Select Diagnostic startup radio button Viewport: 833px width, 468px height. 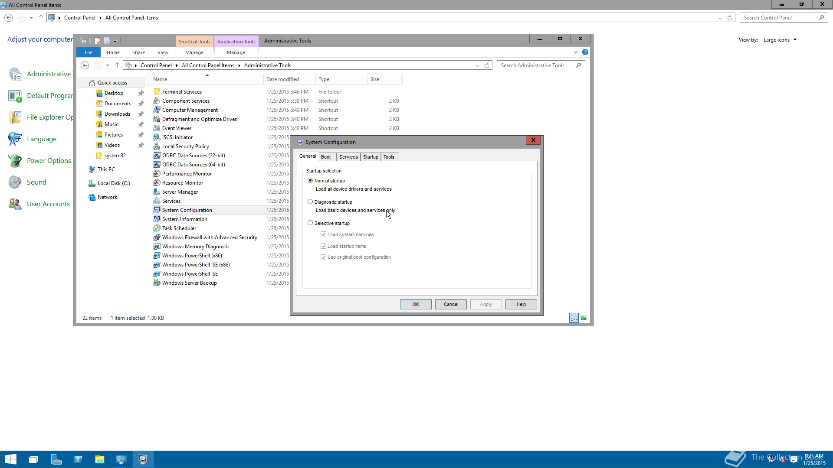click(310, 202)
